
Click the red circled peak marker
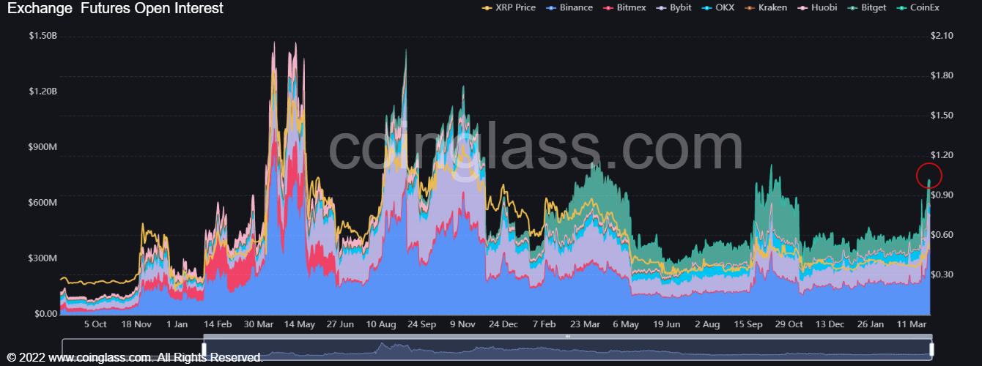click(929, 176)
